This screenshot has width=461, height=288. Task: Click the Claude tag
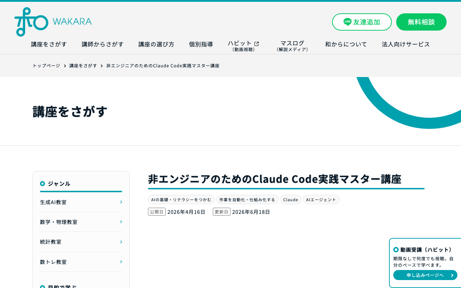[291, 199]
